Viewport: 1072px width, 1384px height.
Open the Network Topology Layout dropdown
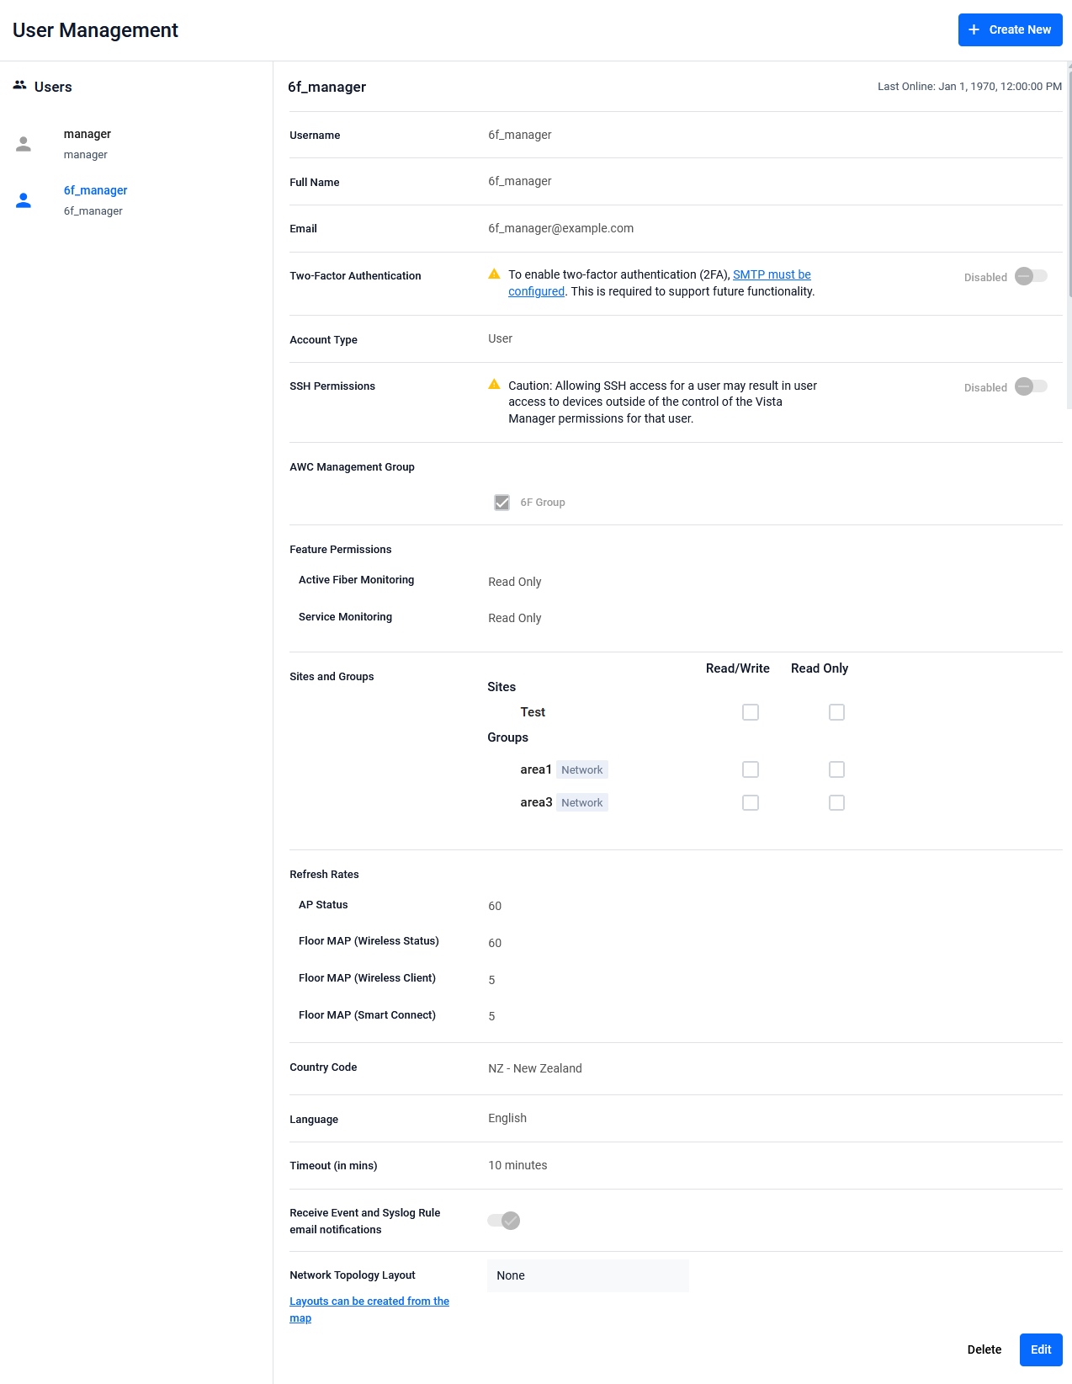587,1275
